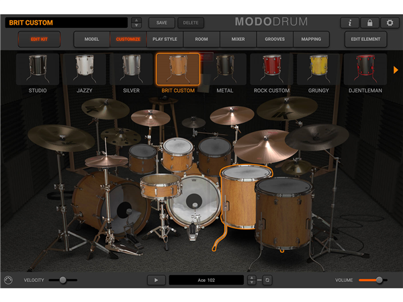This screenshot has height=302, width=403.
Task: Select the Jazzy white tom model
Action: point(84,69)
